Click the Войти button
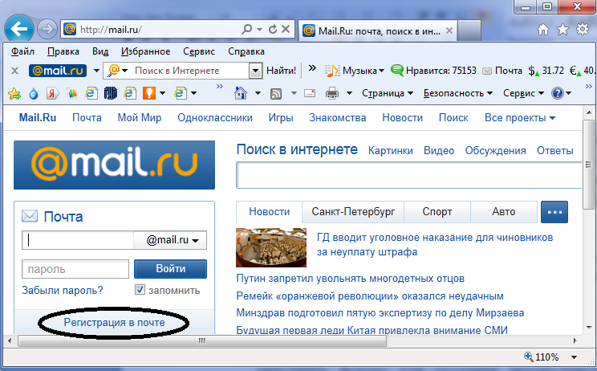This screenshot has height=371, width=597. point(170,269)
